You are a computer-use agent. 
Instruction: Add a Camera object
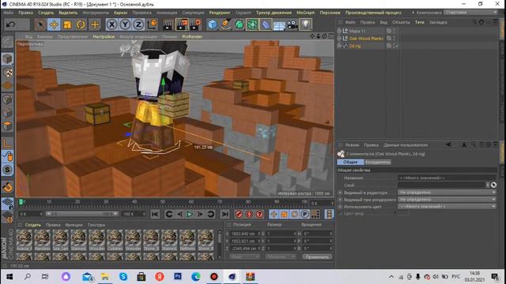coord(293,24)
